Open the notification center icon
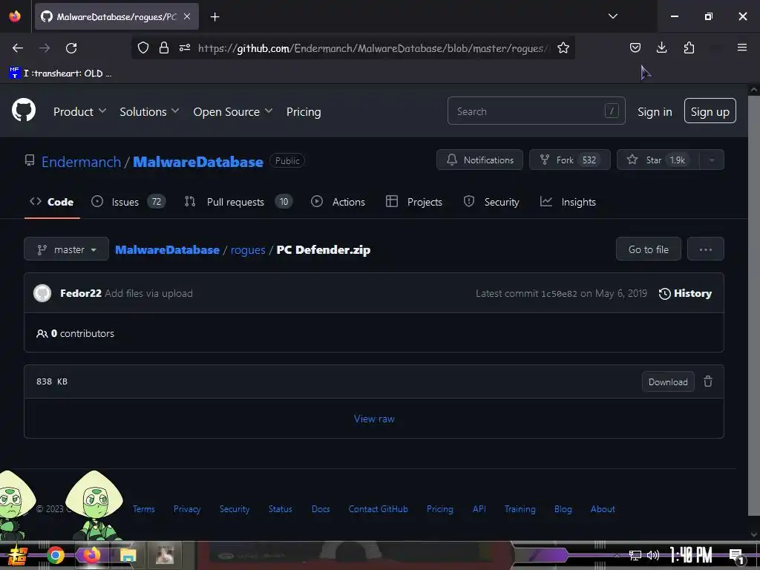760x570 pixels. 736,556
